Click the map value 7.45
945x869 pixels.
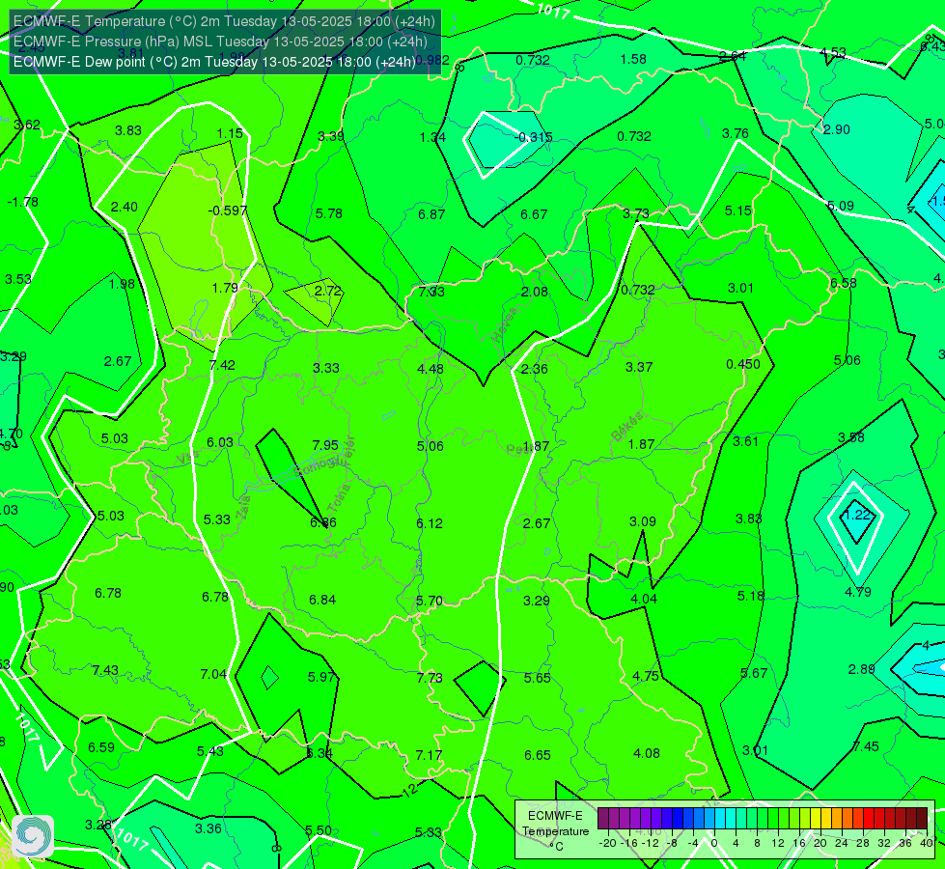pyautogui.click(x=866, y=746)
